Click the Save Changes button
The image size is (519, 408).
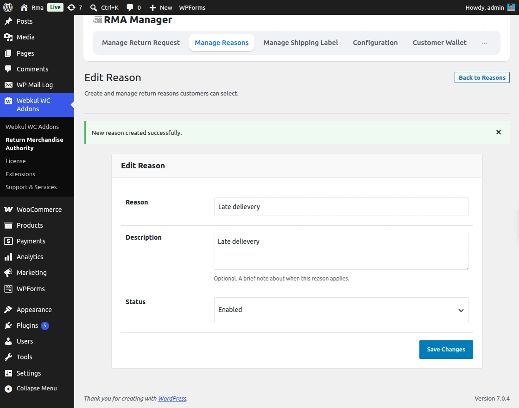[446, 350]
